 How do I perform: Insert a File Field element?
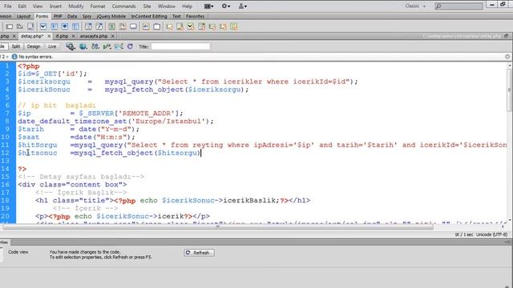coord(123,26)
